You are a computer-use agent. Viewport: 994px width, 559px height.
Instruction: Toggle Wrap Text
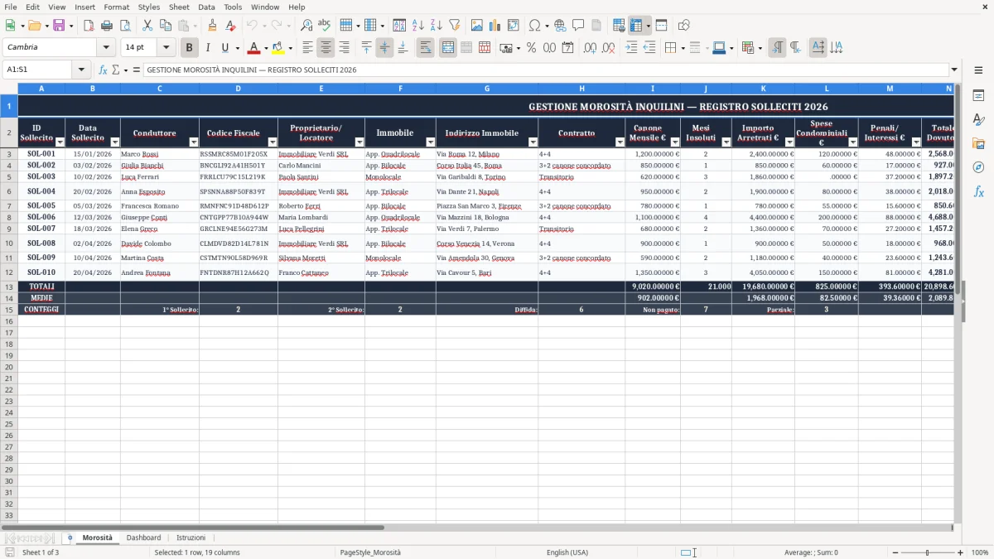click(x=425, y=48)
